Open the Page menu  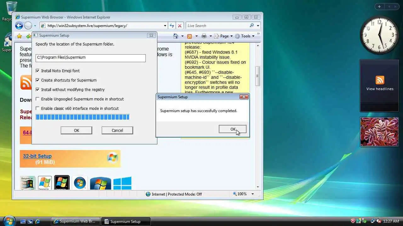tap(224, 36)
